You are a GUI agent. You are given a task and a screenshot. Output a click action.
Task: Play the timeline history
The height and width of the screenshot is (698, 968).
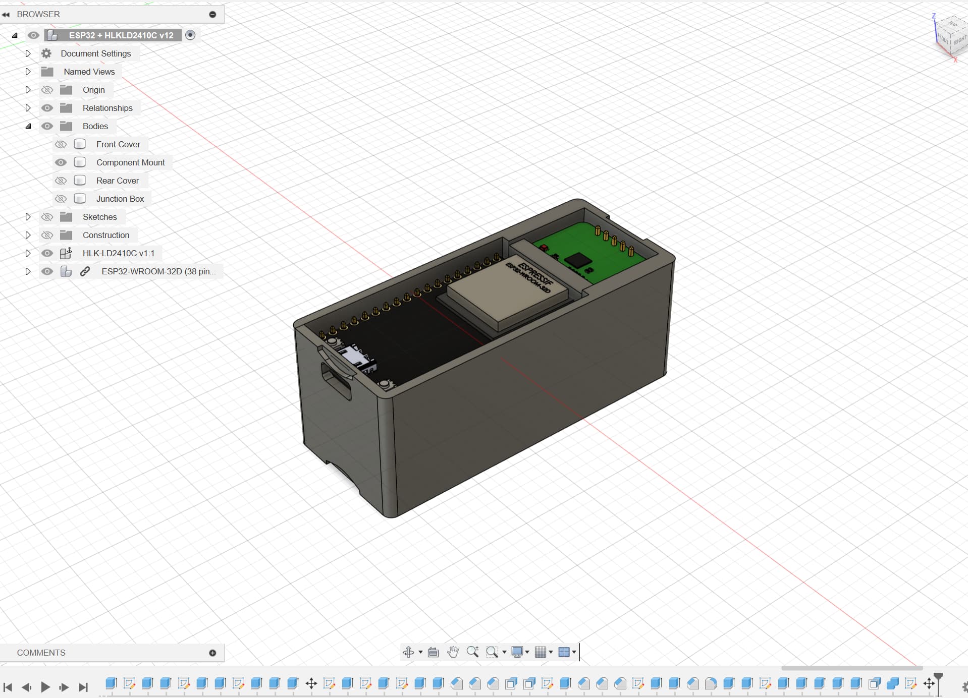point(45,687)
